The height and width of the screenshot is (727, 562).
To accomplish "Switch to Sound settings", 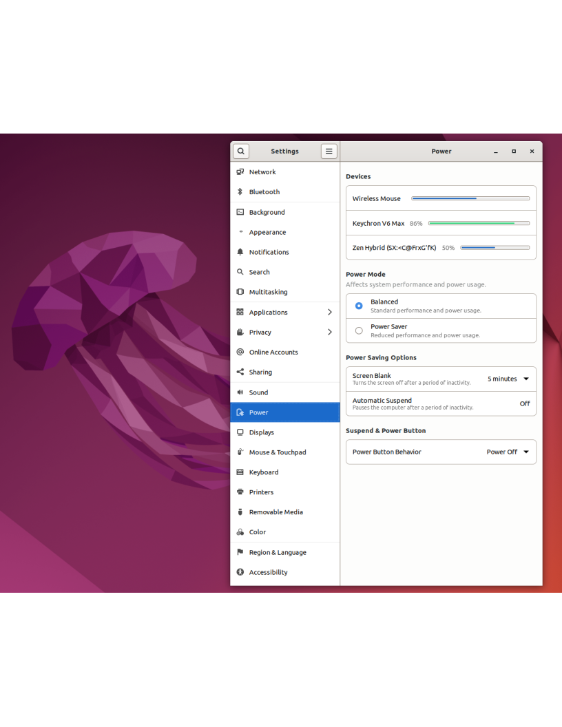I will click(x=284, y=392).
